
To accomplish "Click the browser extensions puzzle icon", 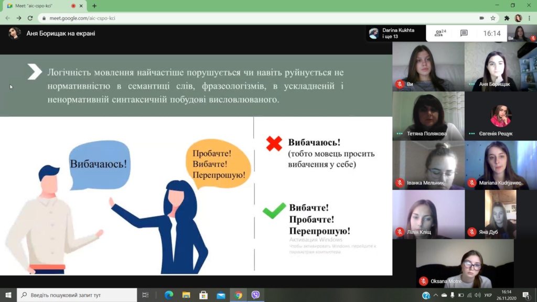I will click(507, 18).
